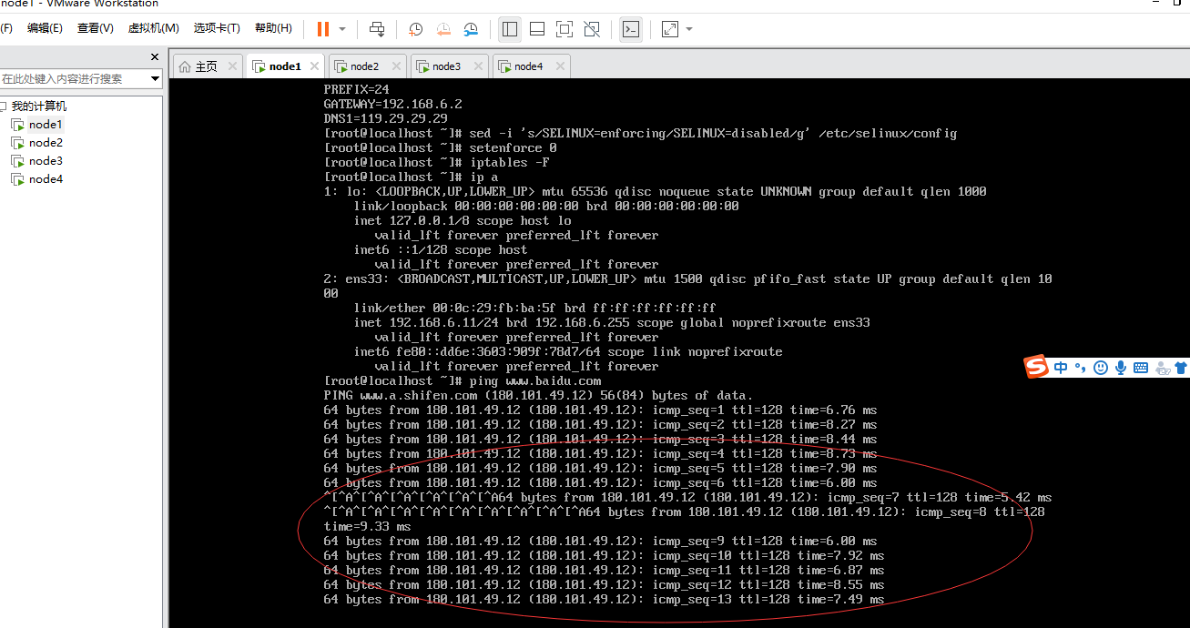Open the 查看(V) menu
Screen dimensions: 1190x628
[95, 28]
